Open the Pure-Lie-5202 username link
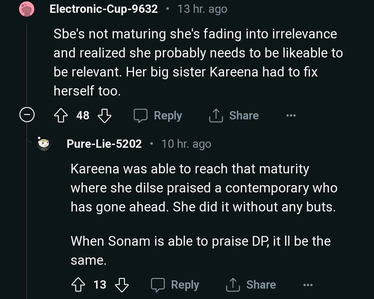The width and height of the screenshot is (374, 299). (x=104, y=144)
